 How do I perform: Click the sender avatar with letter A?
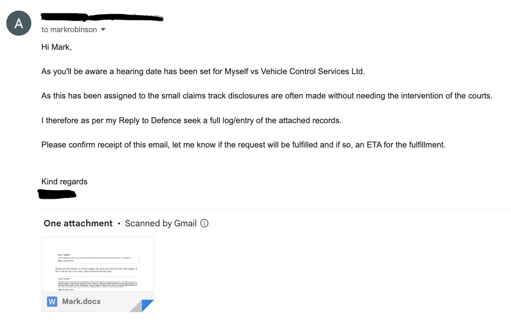click(x=19, y=24)
